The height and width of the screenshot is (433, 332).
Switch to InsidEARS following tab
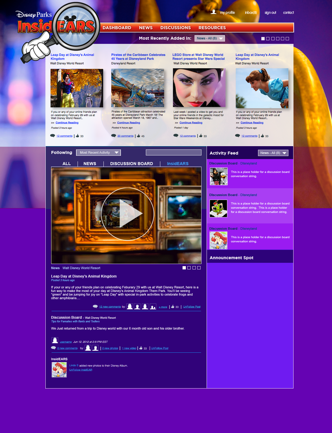click(178, 164)
